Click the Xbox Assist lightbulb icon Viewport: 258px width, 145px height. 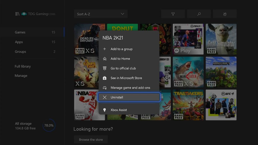tap(105, 110)
